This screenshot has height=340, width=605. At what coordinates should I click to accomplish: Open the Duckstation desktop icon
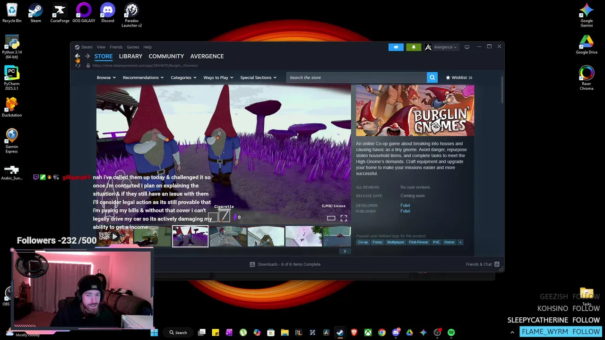coord(12,107)
